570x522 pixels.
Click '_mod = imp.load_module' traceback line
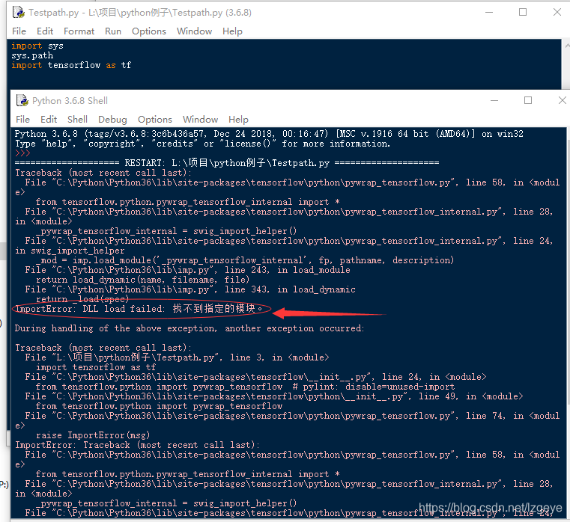tap(245, 260)
